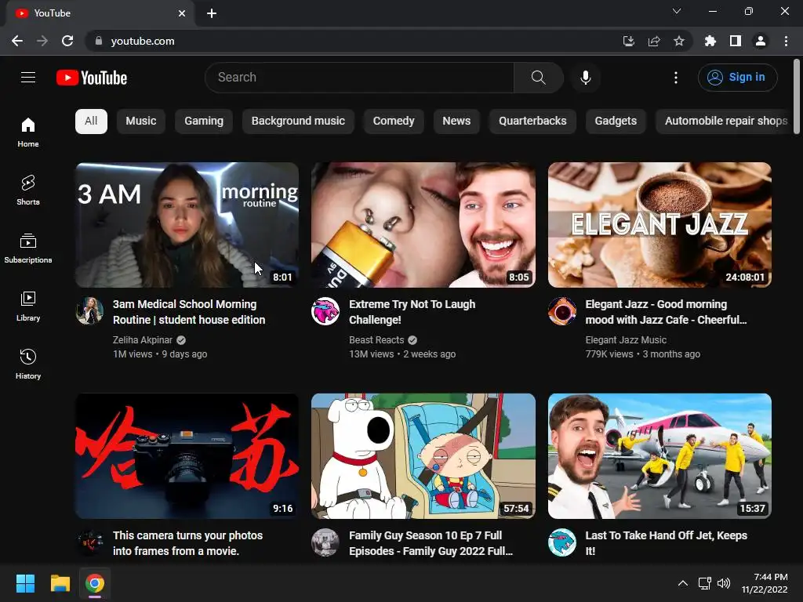The height and width of the screenshot is (602, 803).
Task: Reload the page
Action: 67,41
